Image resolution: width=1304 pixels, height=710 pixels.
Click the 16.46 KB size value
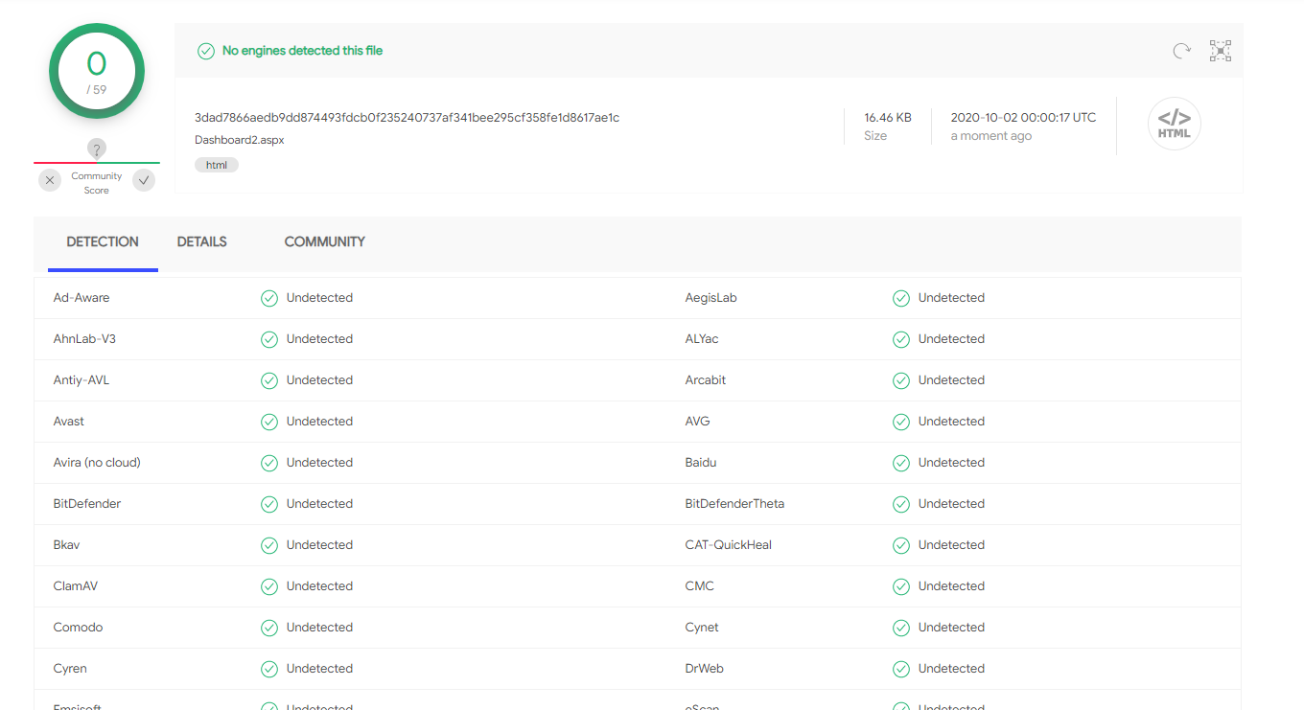pyautogui.click(x=888, y=118)
